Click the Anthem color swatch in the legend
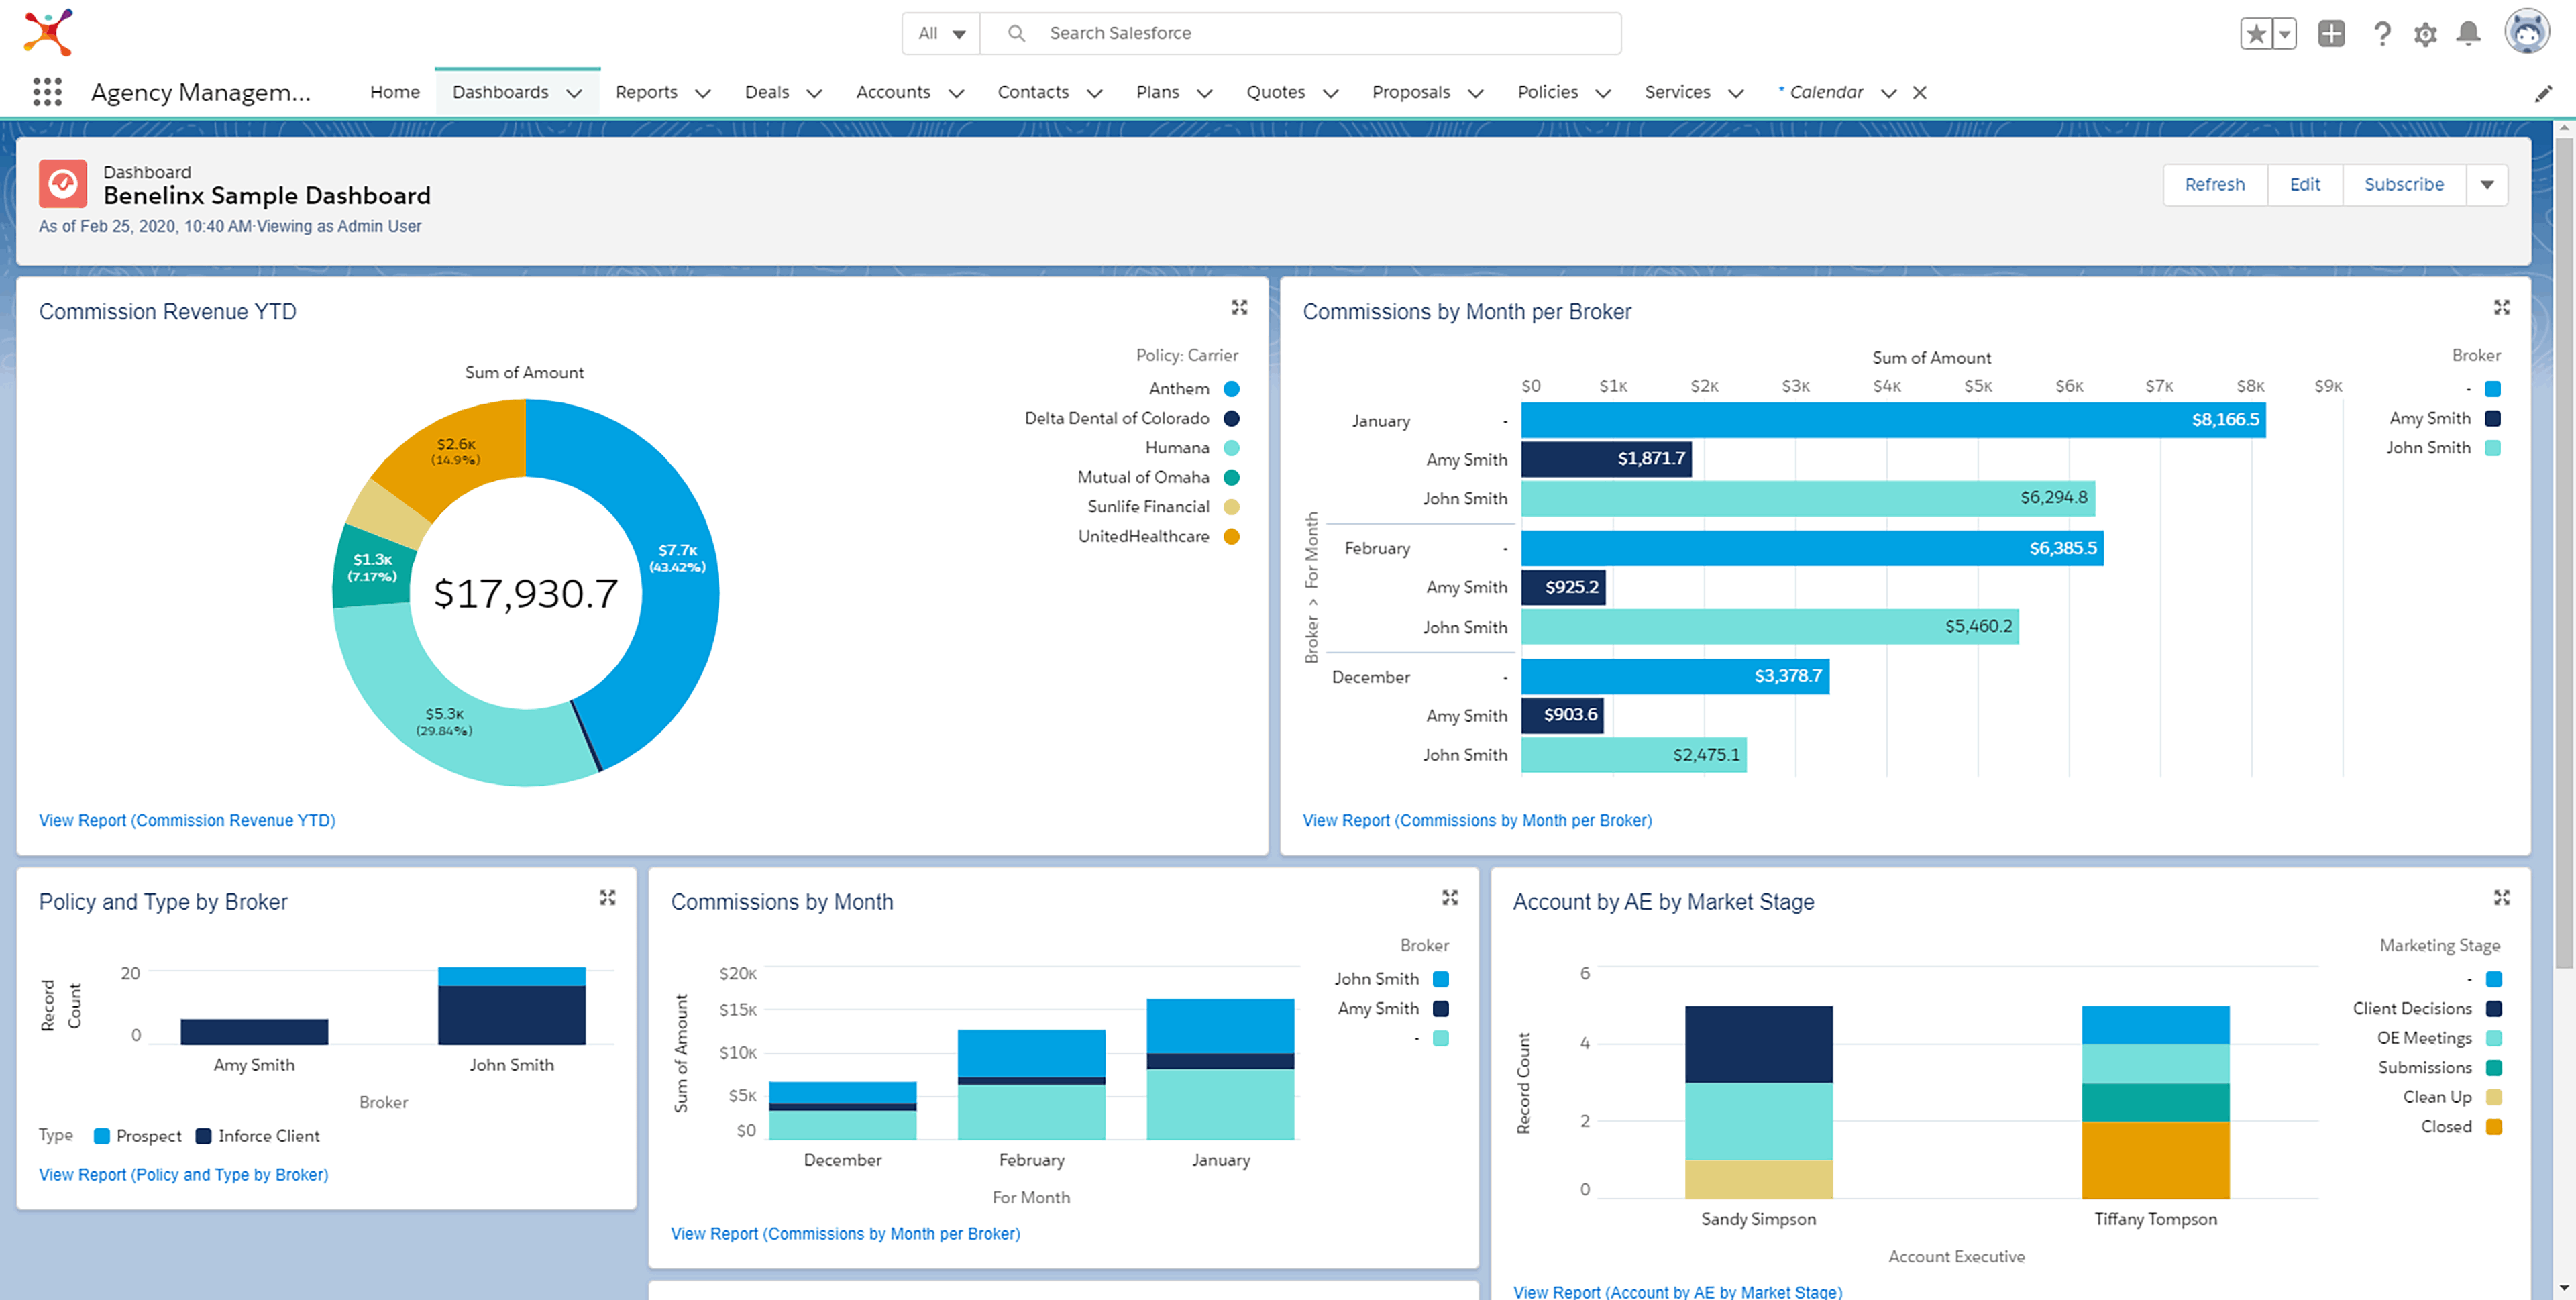This screenshot has height=1300, width=2576. point(1231,388)
